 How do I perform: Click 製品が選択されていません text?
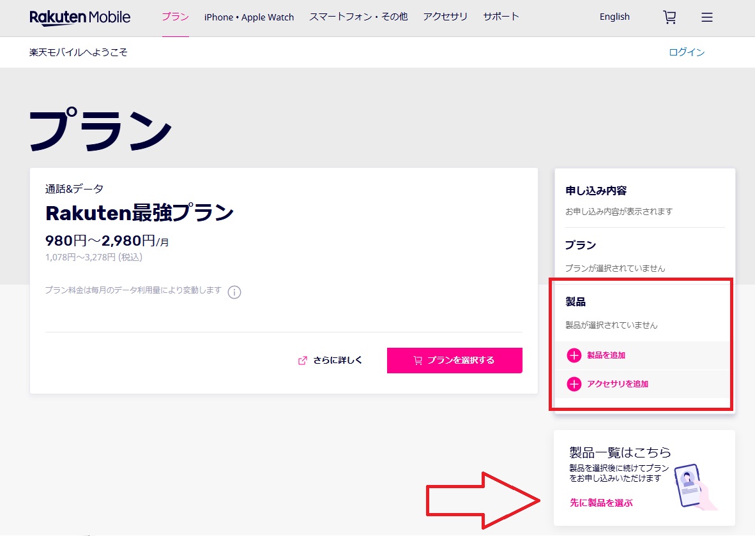pos(611,325)
